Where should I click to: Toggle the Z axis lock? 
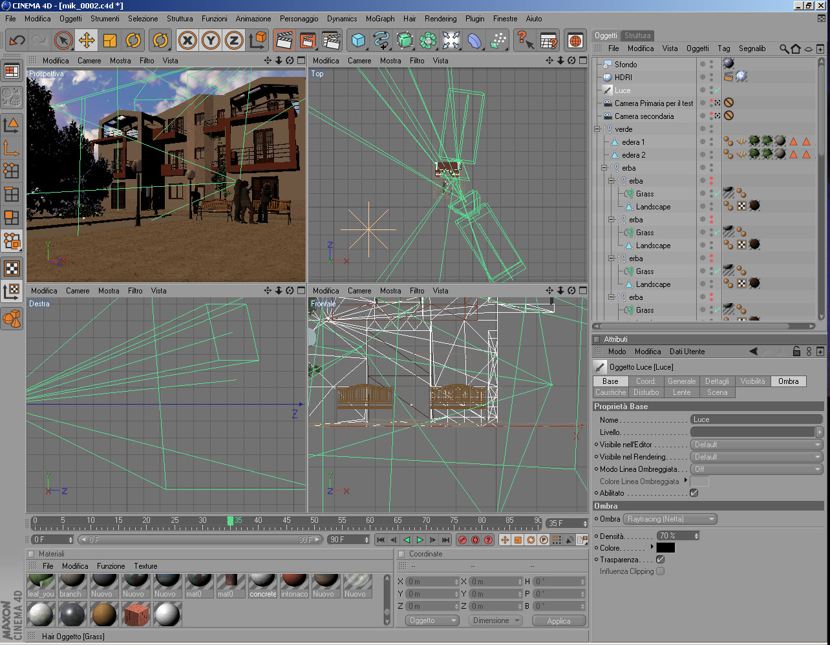[233, 41]
